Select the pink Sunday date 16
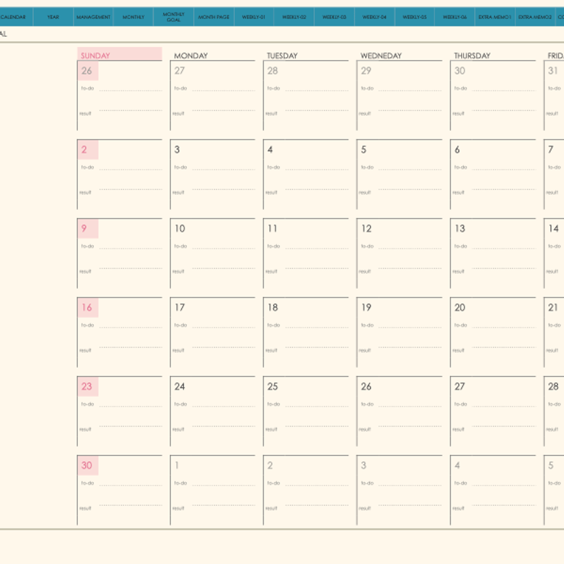 click(86, 308)
